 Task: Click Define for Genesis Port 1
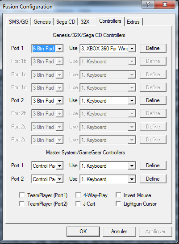[153, 48]
